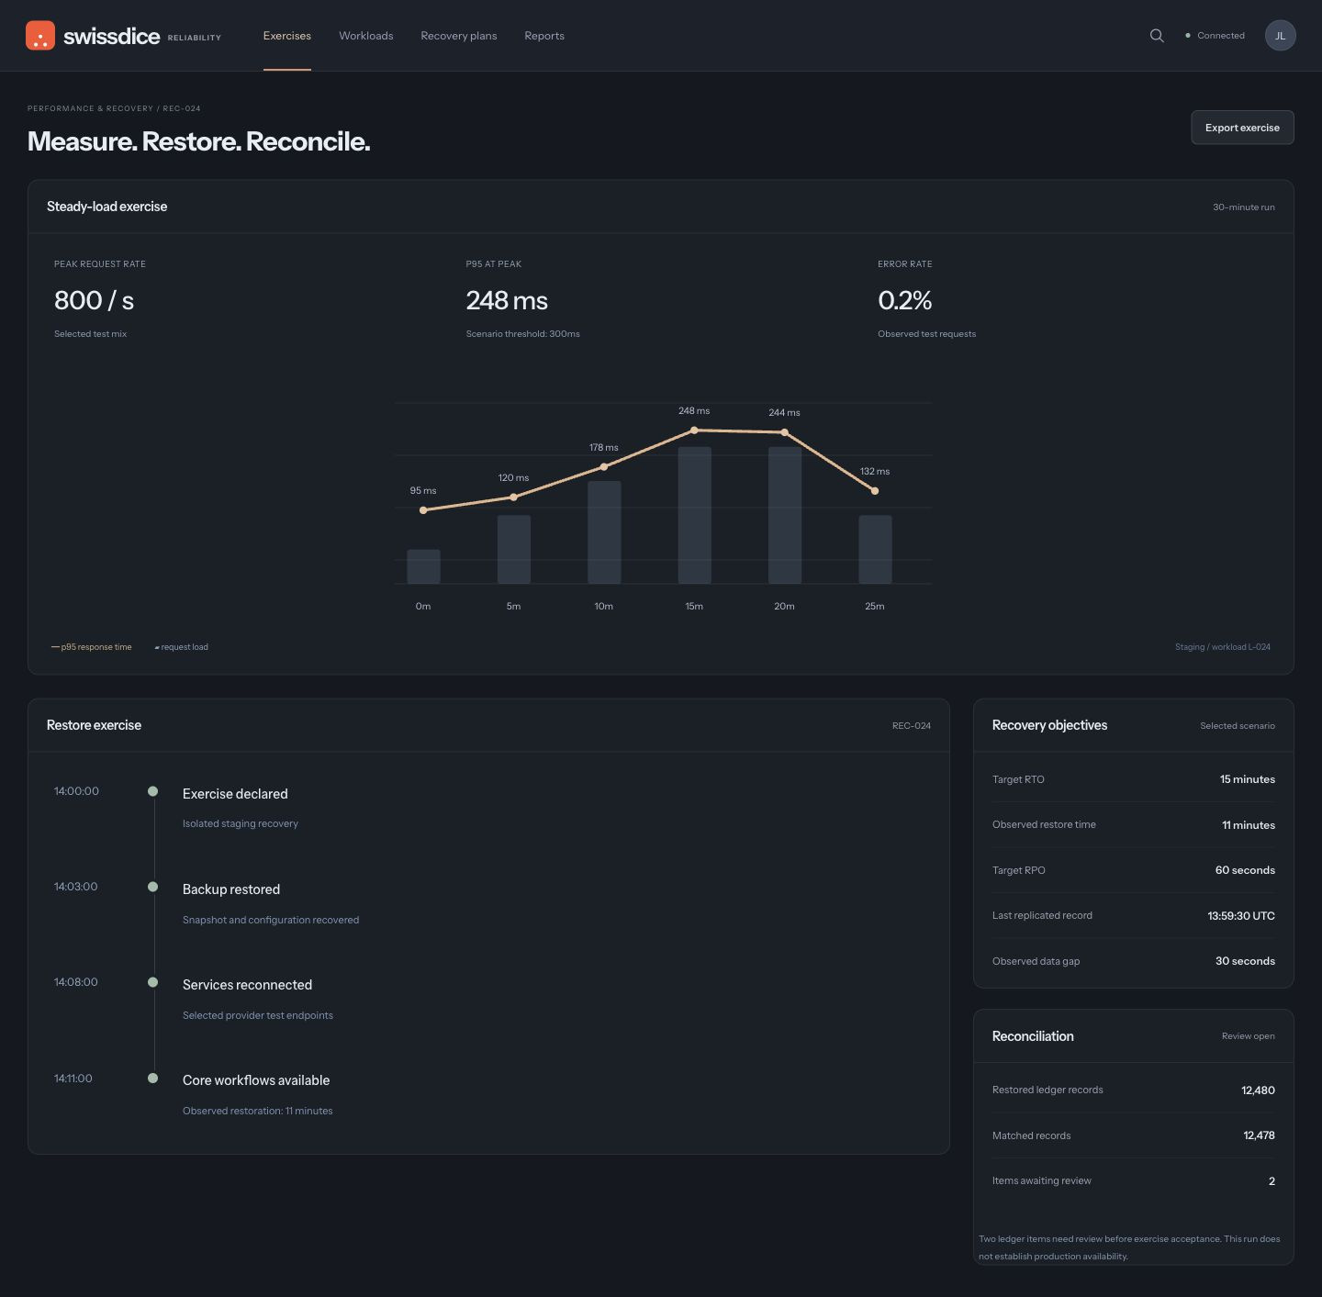Click the swissdice logo icon
Screen dimensions: 1322x1297
tap(40, 36)
